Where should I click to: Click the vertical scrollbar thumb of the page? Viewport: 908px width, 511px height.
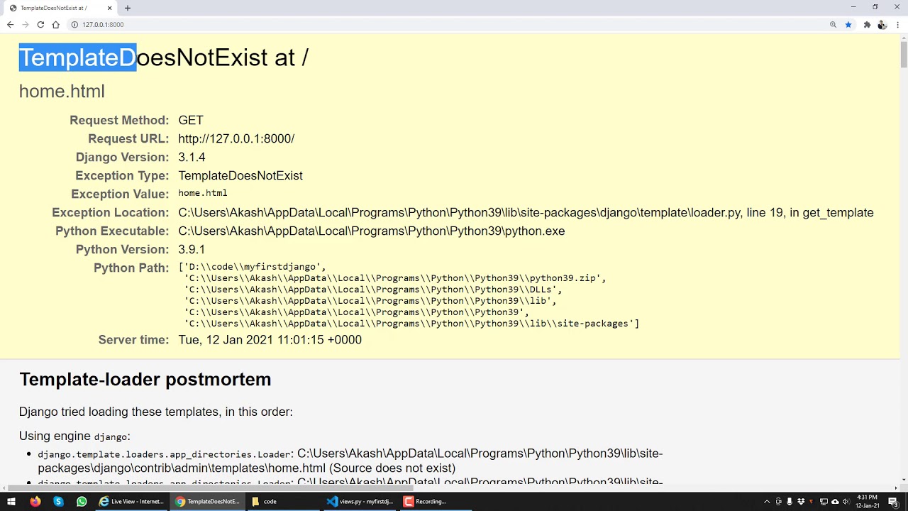904,55
